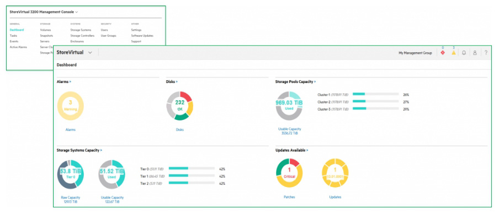This screenshot has height=214, width=499.
Task: Expand the Storage Pools Capacity arrow
Action: pyautogui.click(x=315, y=82)
